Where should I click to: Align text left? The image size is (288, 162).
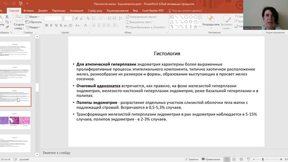tap(94, 25)
